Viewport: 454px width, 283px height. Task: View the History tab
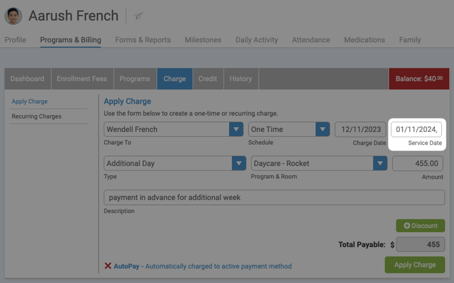[241, 79]
